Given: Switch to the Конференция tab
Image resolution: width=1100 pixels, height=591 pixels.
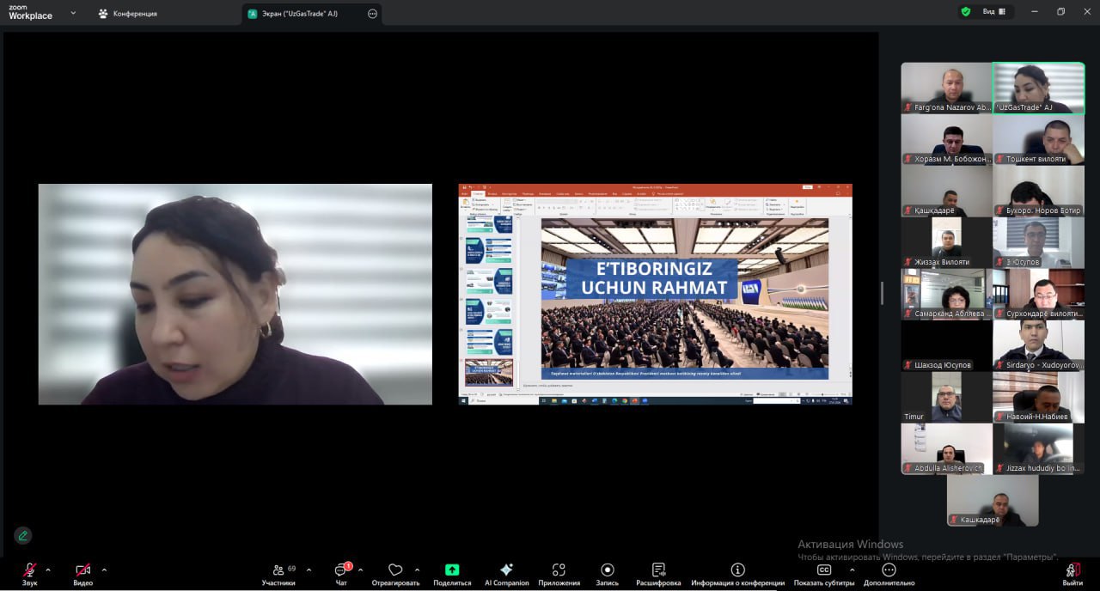Looking at the screenshot, I should tap(127, 14).
